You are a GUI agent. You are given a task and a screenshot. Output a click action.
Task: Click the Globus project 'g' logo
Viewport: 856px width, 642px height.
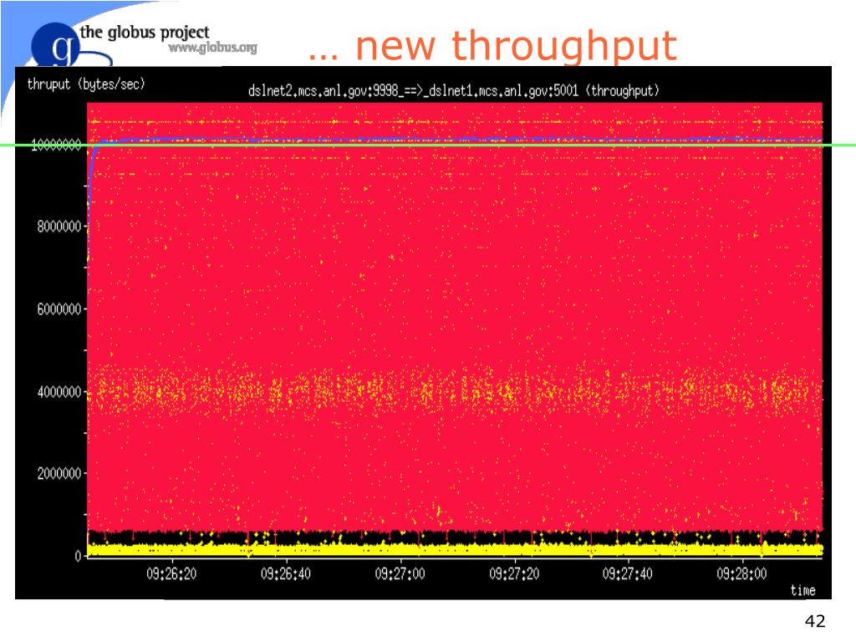pos(56,45)
